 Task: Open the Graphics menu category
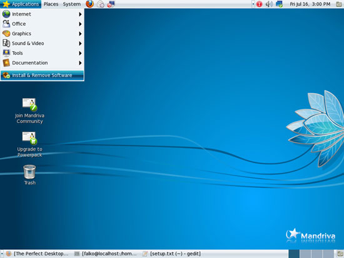[42, 34]
